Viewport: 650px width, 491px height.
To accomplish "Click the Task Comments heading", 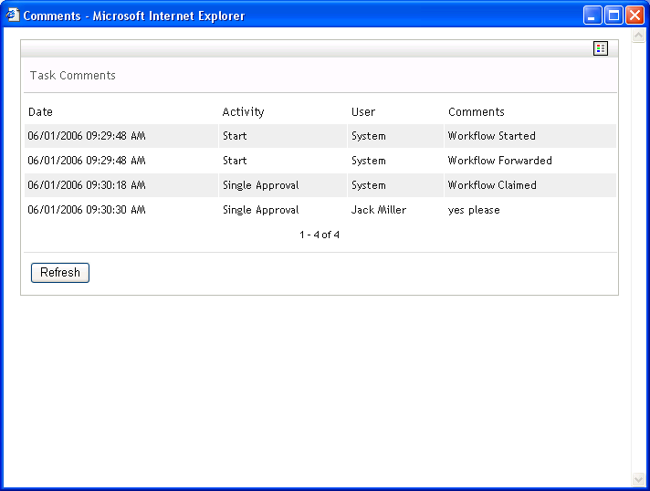I will [73, 76].
